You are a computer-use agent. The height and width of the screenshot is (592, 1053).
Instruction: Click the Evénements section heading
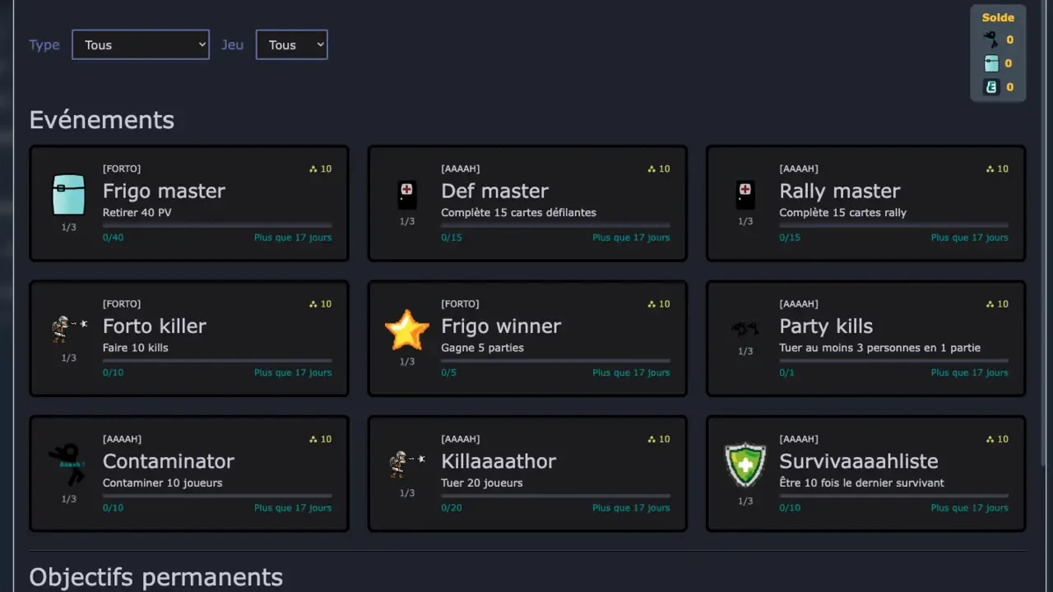pos(102,120)
